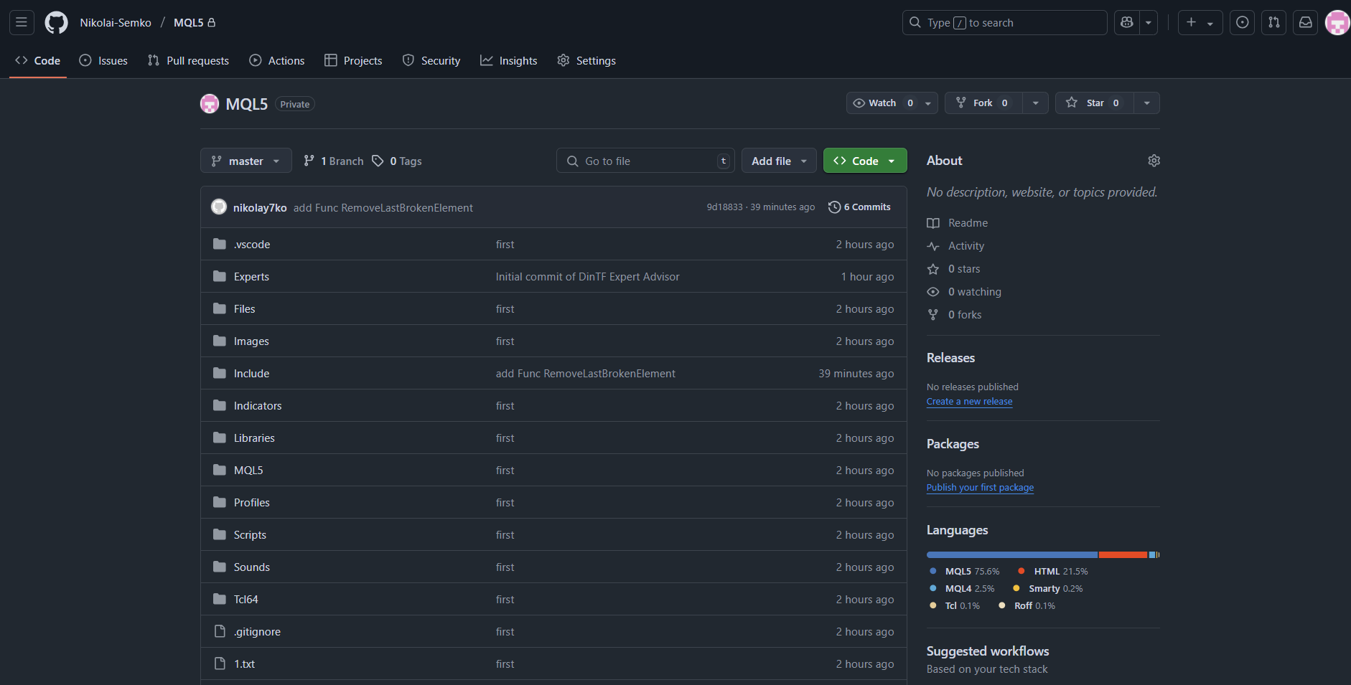The height and width of the screenshot is (685, 1351).
Task: Click the MQL5 75.6% language entry
Action: pyautogui.click(x=964, y=572)
